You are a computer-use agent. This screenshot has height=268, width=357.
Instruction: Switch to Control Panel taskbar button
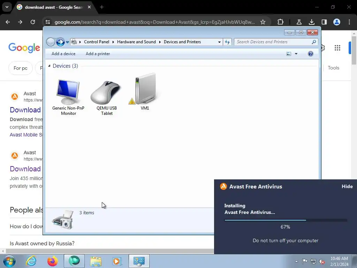(139, 261)
